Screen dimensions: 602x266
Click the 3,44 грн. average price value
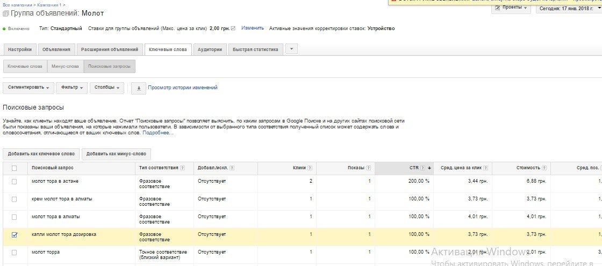(478, 181)
